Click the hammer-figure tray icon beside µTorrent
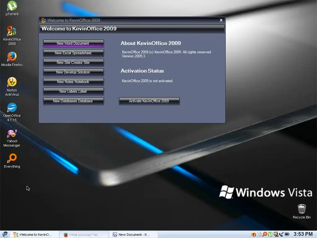Viewport: 317px width, 238px height. tap(276, 234)
